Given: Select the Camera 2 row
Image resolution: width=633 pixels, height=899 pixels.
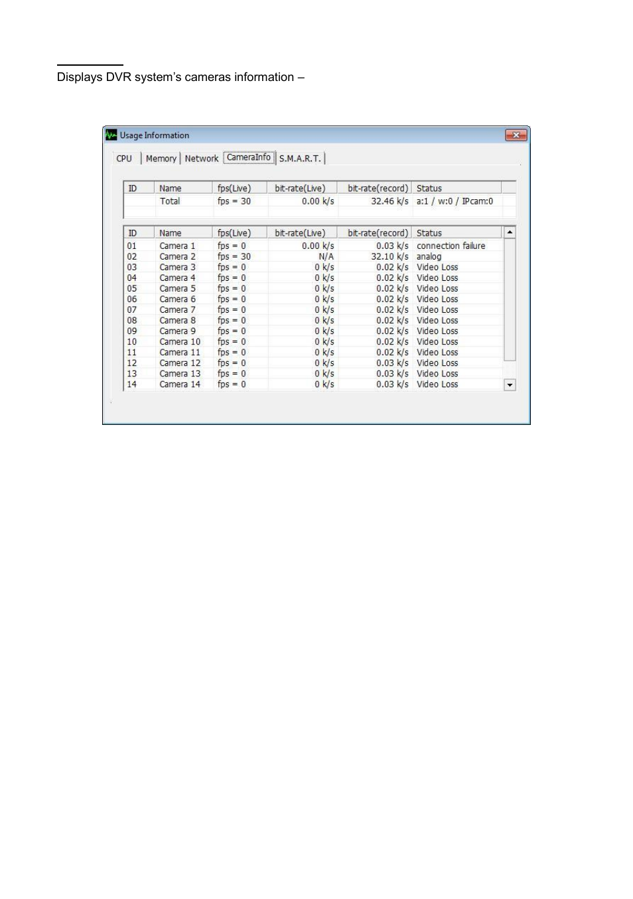Looking at the screenshot, I should pos(314,256).
